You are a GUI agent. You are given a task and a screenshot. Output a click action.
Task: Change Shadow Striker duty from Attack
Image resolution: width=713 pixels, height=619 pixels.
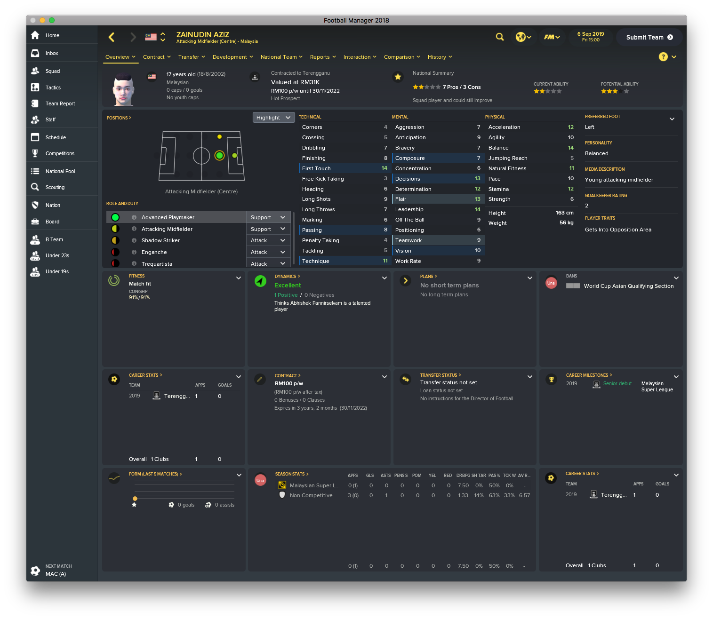tap(268, 240)
